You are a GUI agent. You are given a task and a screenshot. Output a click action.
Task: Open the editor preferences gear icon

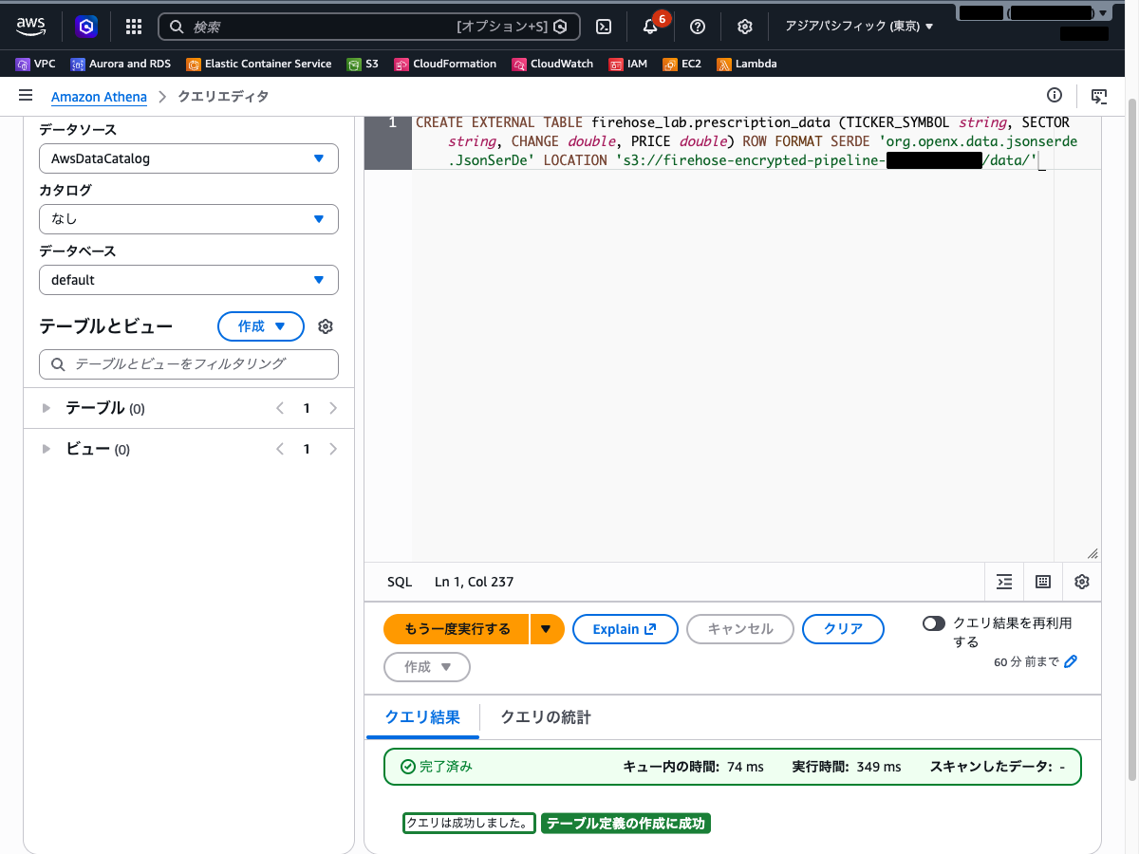click(1082, 582)
